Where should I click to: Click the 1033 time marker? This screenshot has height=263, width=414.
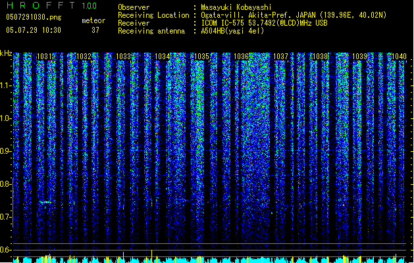point(123,57)
